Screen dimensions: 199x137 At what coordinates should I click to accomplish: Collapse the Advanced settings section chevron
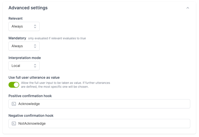click(188, 8)
